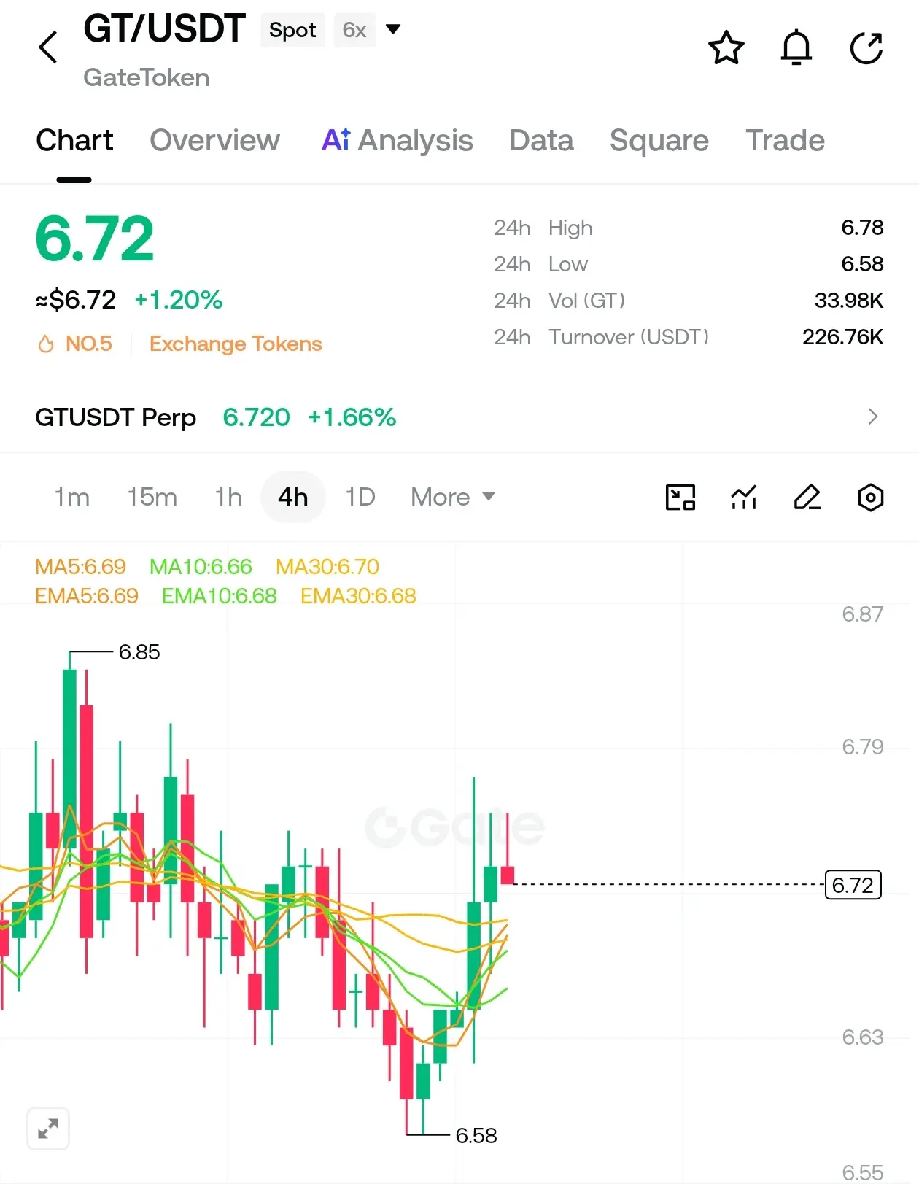Screen dimensions: 919x1184
Task: Select the 15m timeframe
Action: pos(152,497)
